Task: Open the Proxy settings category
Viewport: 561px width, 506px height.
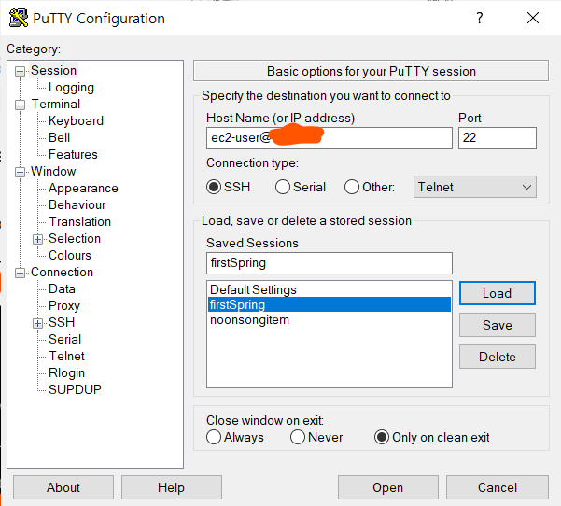Action: 64,306
